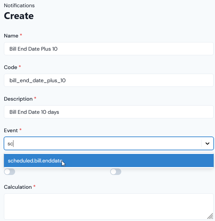Screen dimensions: 215x221
Task: Click the Name field label
Action: pyautogui.click(x=11, y=36)
